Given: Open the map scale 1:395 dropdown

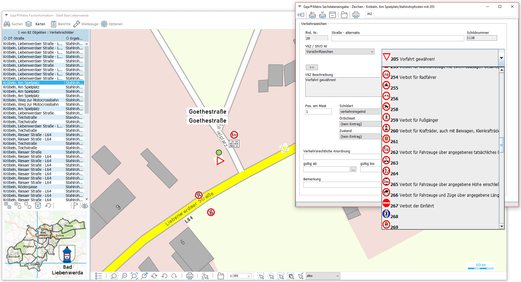Looking at the screenshot, I should 249,276.
